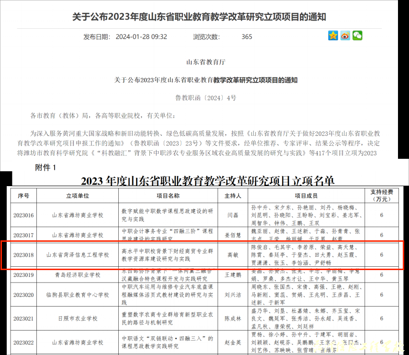Click the 主持人 column header

click(x=233, y=195)
